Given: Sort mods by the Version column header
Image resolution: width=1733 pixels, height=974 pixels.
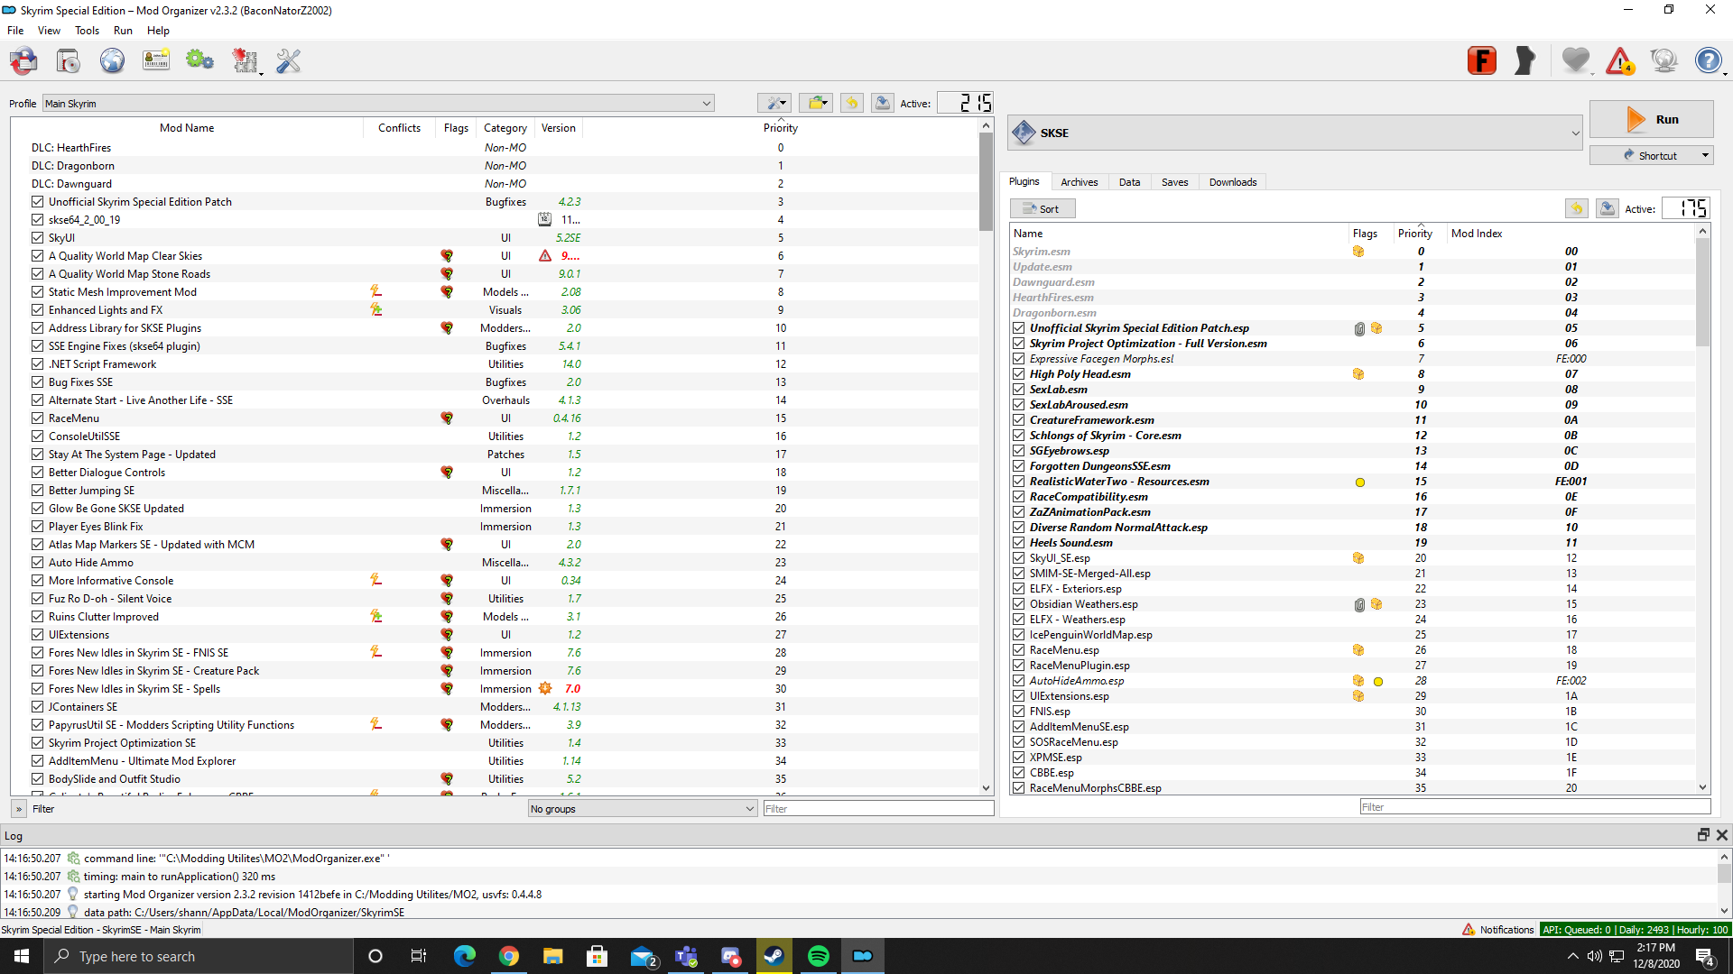Looking at the screenshot, I should 559,128.
